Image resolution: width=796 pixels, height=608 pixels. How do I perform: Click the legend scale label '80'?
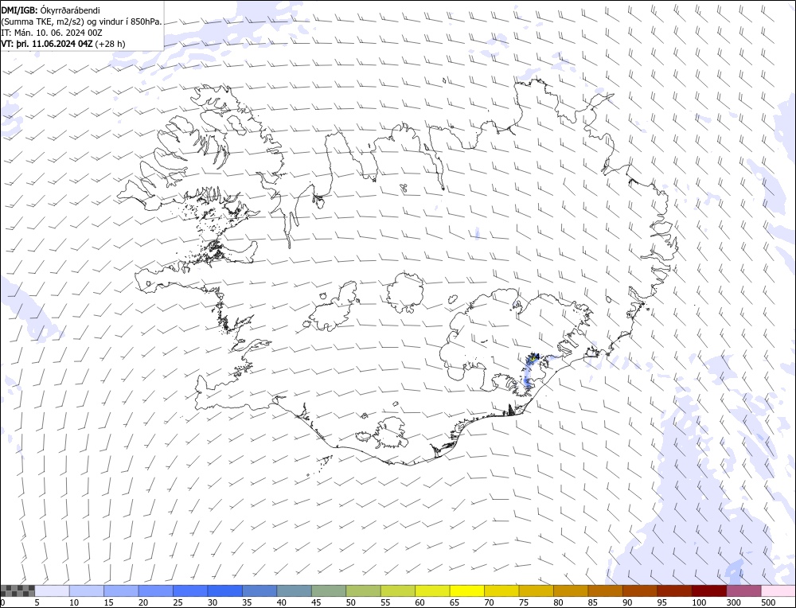pyautogui.click(x=558, y=602)
